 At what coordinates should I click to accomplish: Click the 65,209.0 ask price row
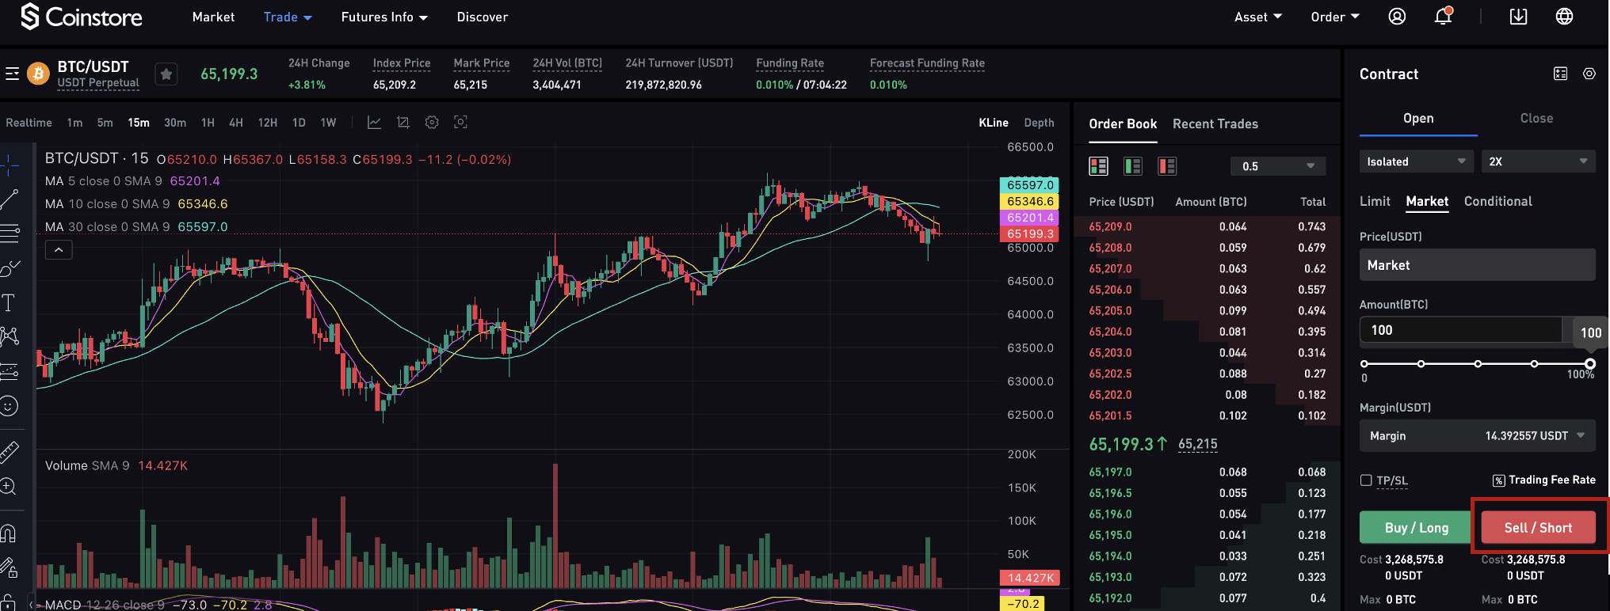click(1207, 226)
